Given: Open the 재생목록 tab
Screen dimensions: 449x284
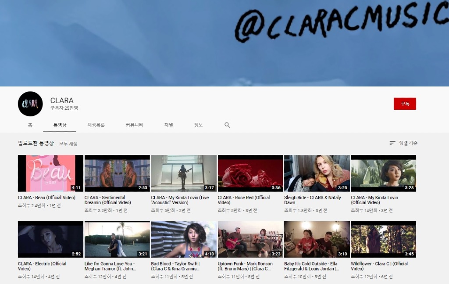Looking at the screenshot, I should [96, 125].
